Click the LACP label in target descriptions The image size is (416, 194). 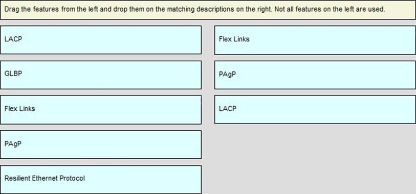(x=228, y=109)
